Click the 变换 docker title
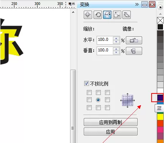This screenshot has width=166, height=143. (85, 5)
